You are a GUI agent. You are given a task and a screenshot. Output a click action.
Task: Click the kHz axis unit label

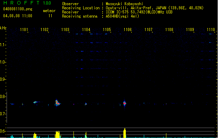pyautogui.click(x=3, y=28)
